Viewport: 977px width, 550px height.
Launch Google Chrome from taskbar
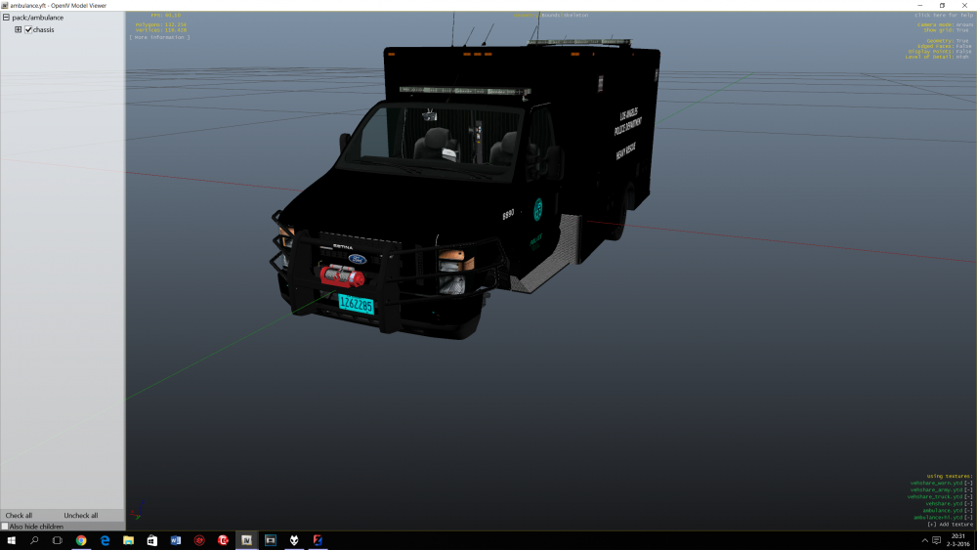click(81, 540)
